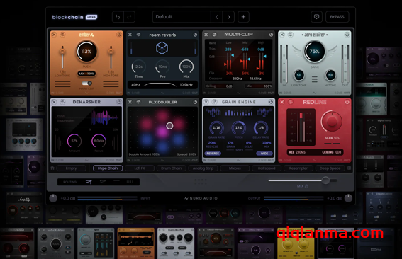Open the Default preset name dropdown
The width and height of the screenshot is (402, 259).
[x=182, y=17]
